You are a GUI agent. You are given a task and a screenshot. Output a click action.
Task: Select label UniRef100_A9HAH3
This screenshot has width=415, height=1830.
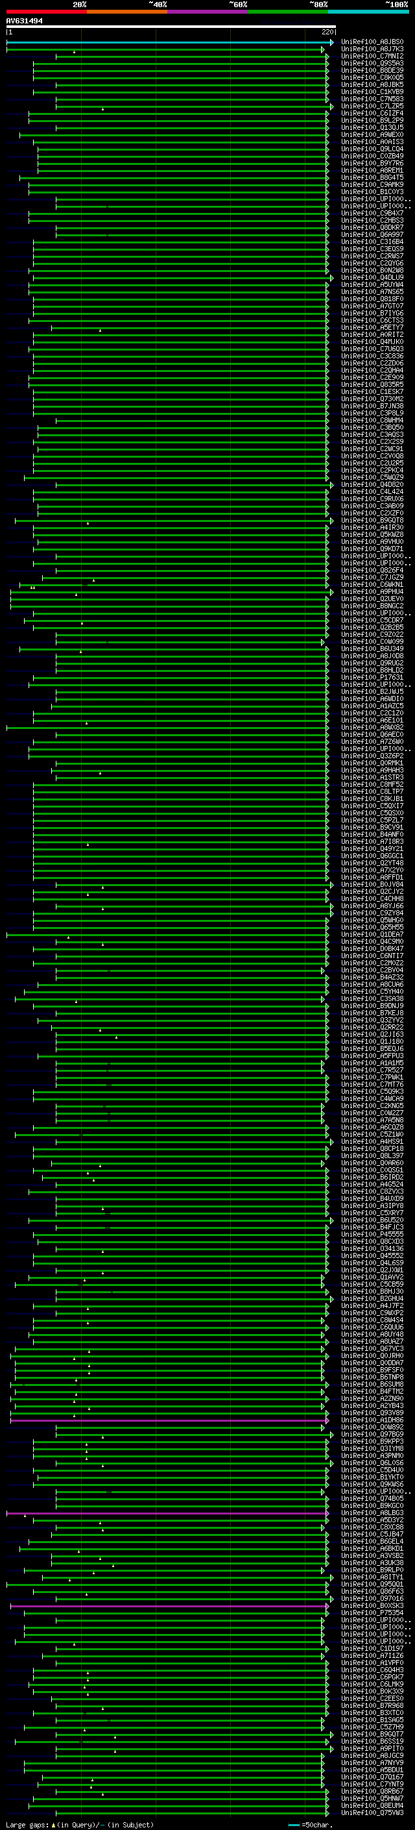(x=372, y=770)
